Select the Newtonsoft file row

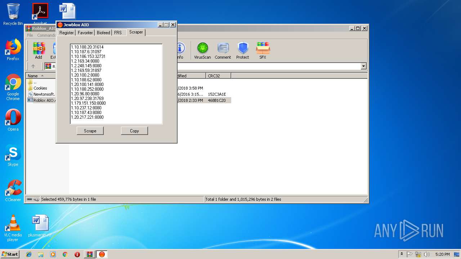(41, 94)
